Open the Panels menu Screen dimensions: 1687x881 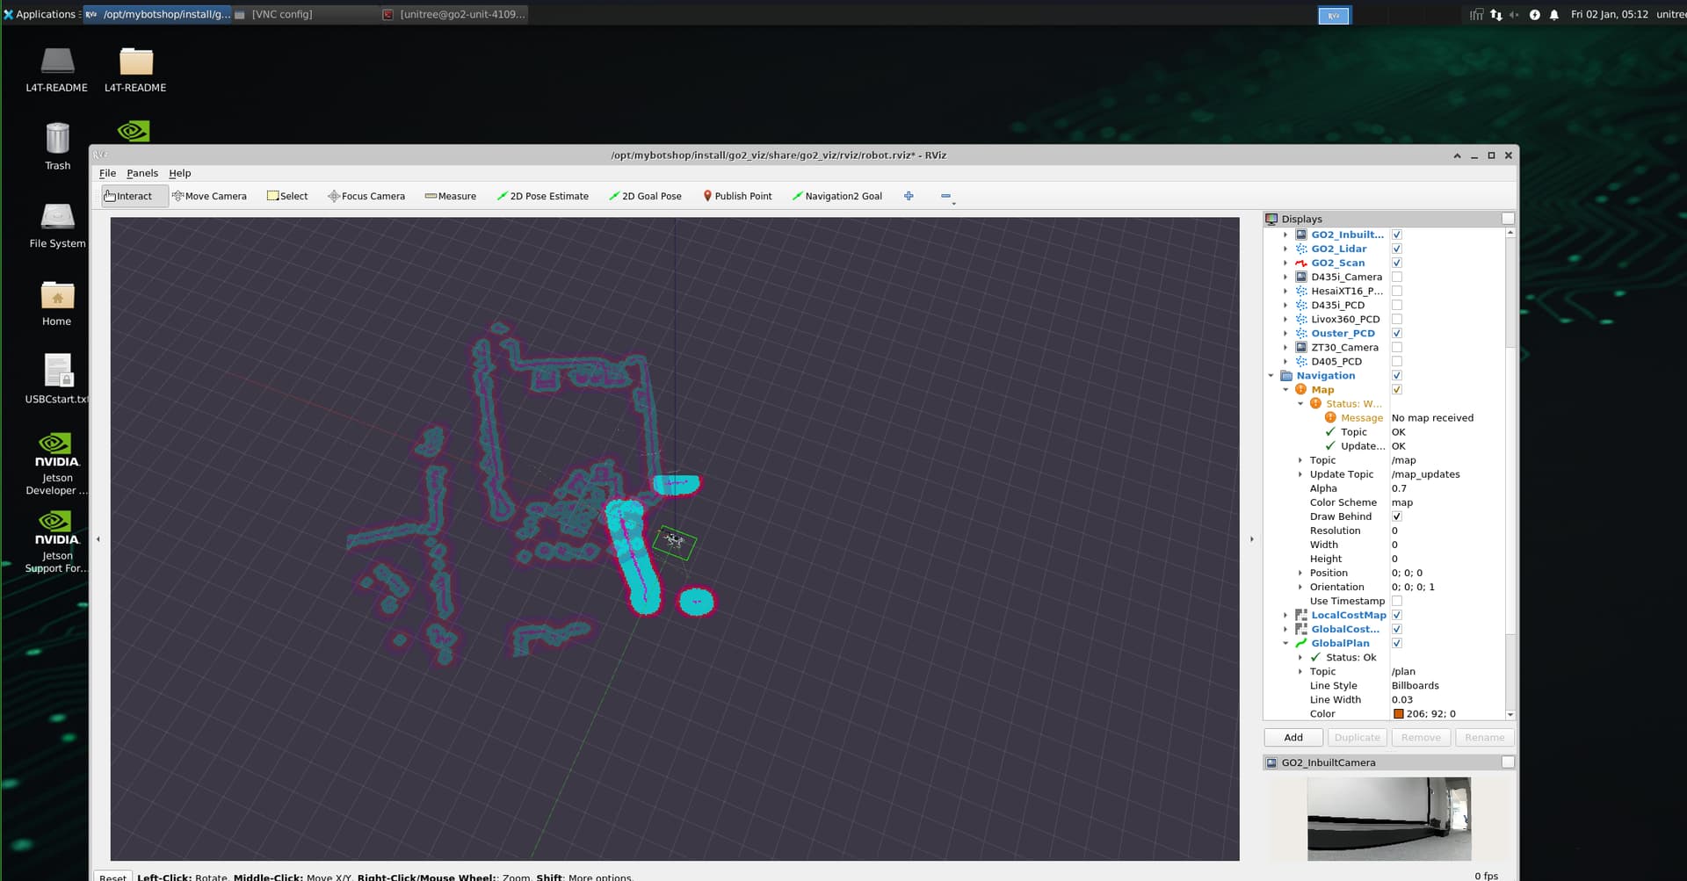(x=141, y=173)
